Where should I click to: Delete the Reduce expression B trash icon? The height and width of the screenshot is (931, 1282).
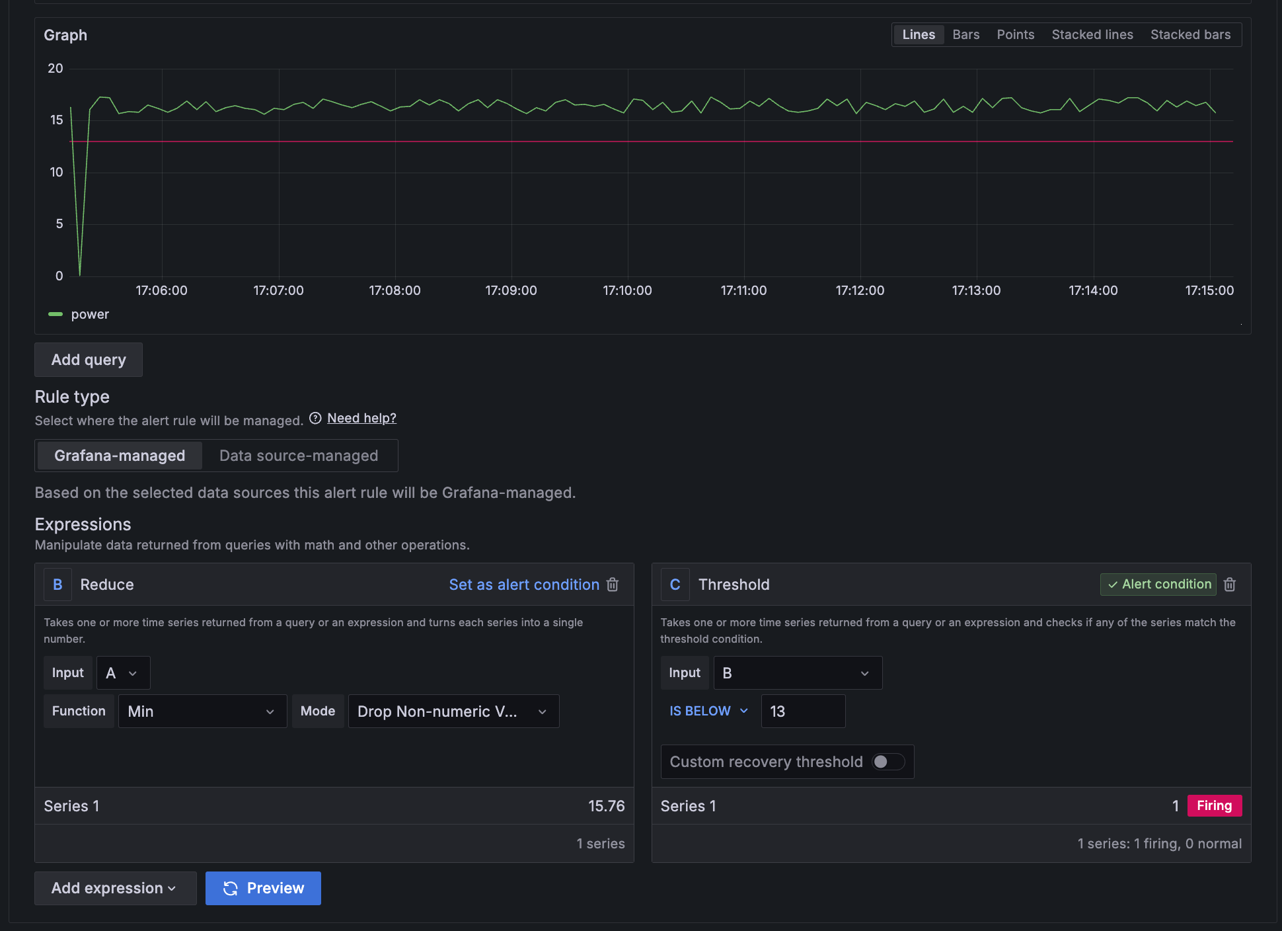coord(613,585)
